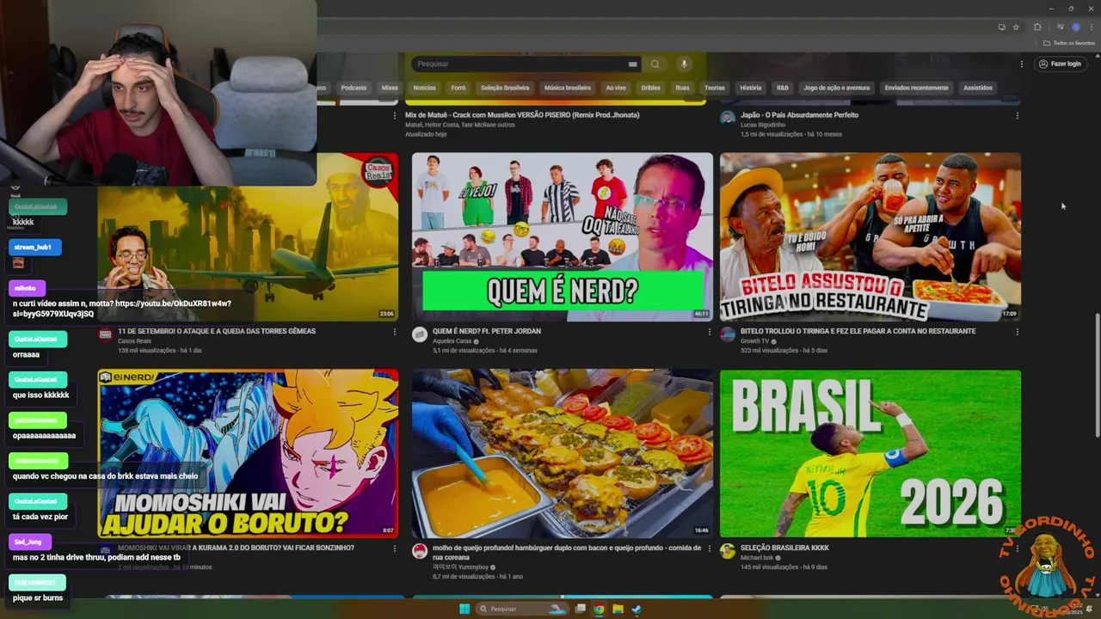Select the Enviados recentemente filter chip
Image resolution: width=1101 pixels, height=619 pixels.
(x=917, y=88)
